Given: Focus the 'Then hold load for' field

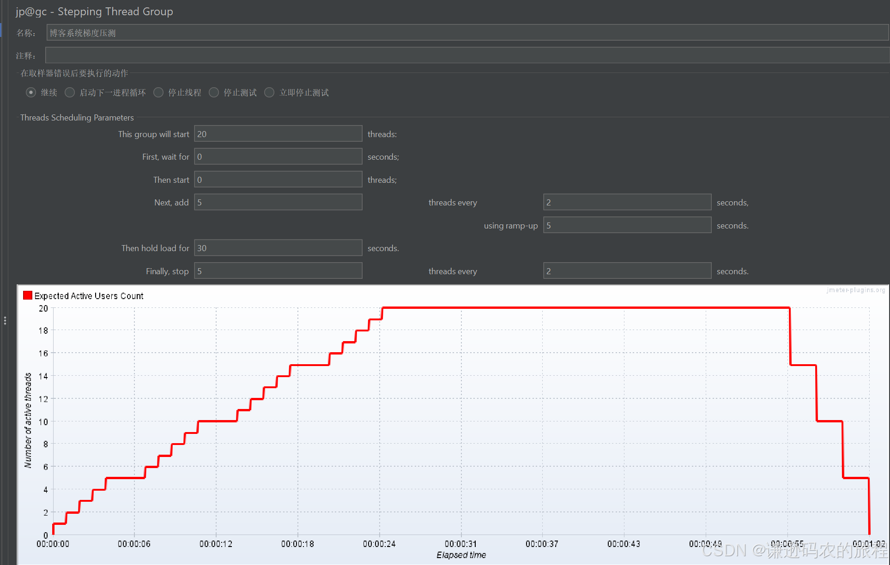Looking at the screenshot, I should point(278,248).
